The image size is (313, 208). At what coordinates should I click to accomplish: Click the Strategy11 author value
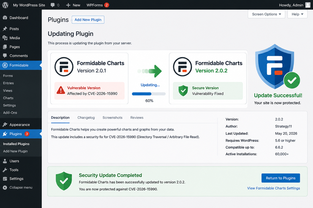pyautogui.click(x=283, y=126)
